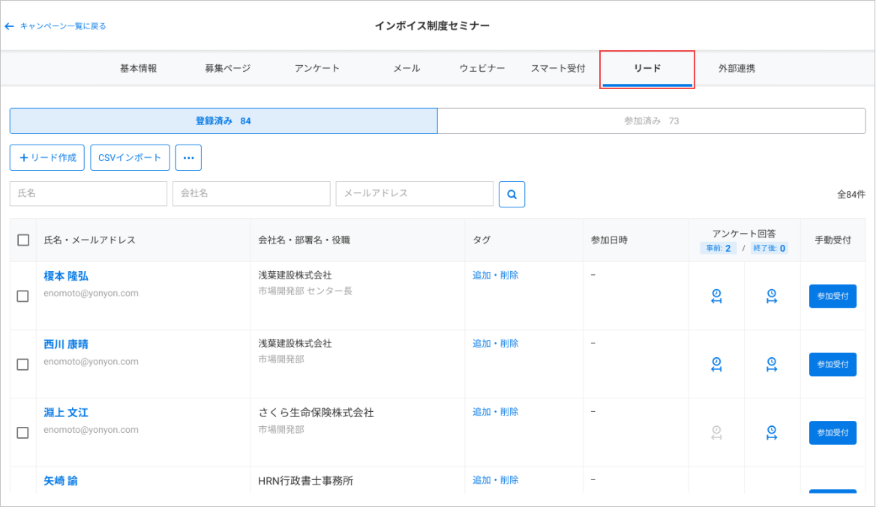Click greyed pre-event survey icon for 淵上 文江
Screen dimensions: 876x507
click(x=716, y=432)
